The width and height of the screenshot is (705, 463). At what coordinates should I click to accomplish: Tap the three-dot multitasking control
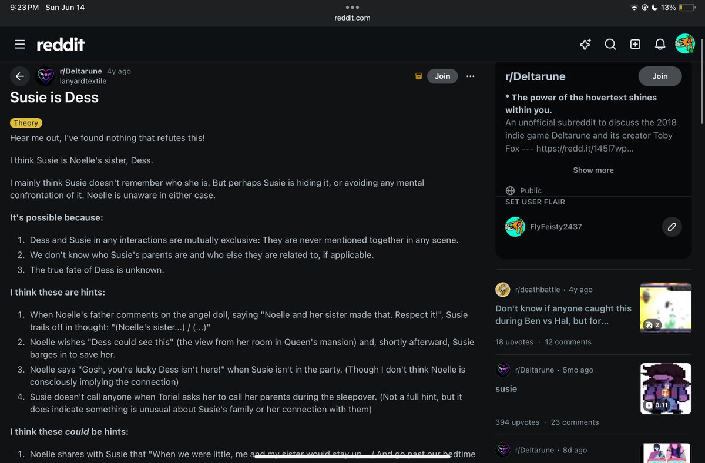[x=352, y=7]
